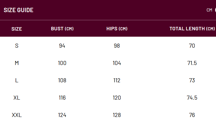Select the BUST (CM) column header
The width and height of the screenshot is (216, 121).
coord(62,29)
